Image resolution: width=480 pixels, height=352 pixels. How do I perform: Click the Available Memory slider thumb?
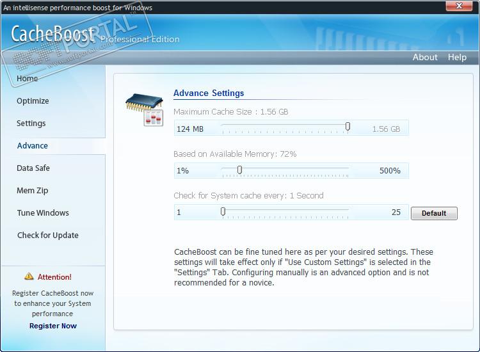point(240,170)
